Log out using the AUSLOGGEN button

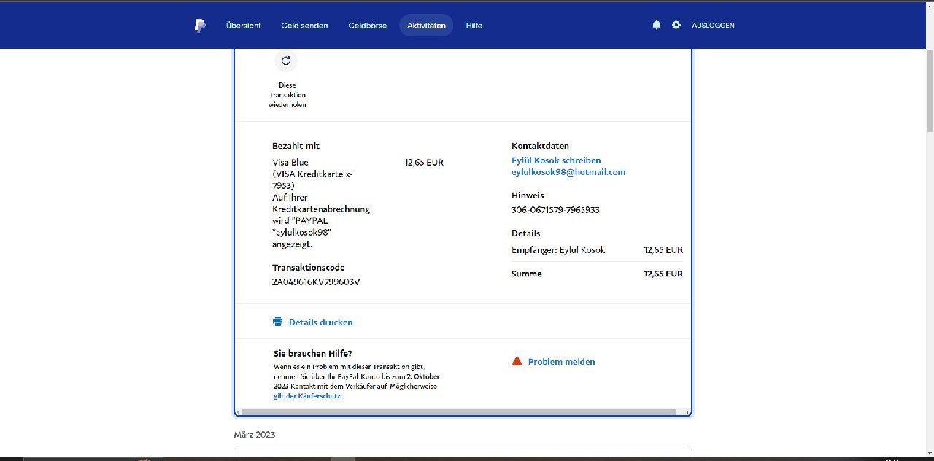[713, 26]
